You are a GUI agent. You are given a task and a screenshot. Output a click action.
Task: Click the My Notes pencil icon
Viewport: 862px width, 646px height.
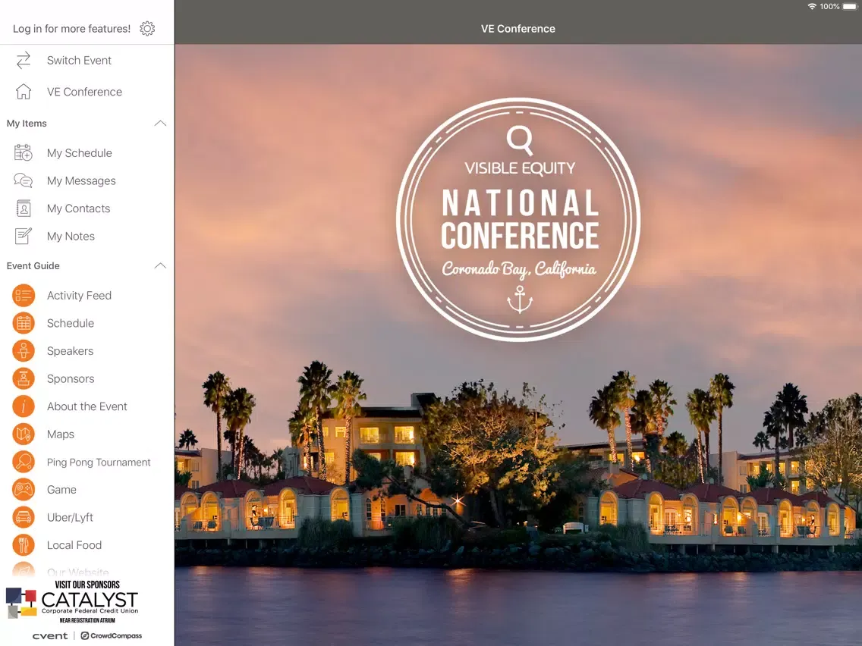click(x=23, y=237)
